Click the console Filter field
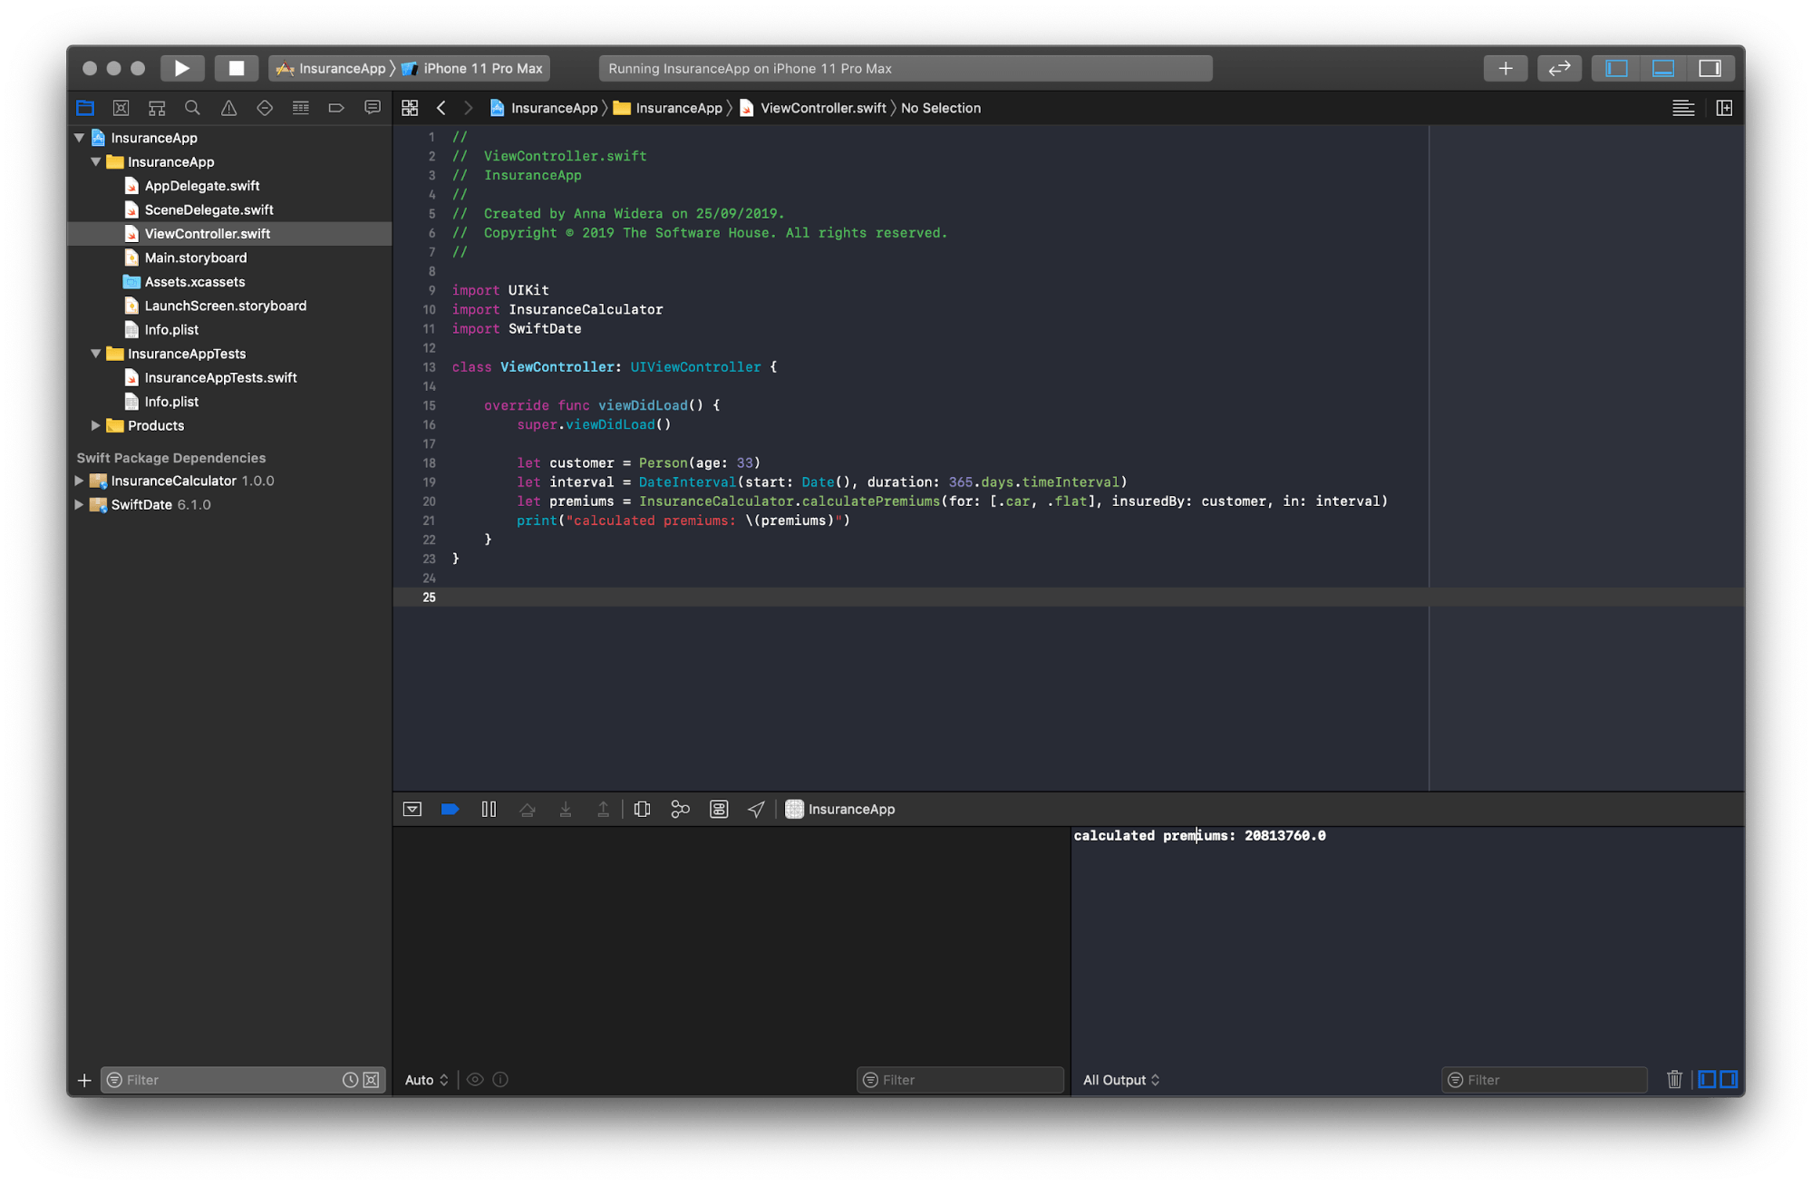The height and width of the screenshot is (1186, 1812). tap(1550, 1080)
